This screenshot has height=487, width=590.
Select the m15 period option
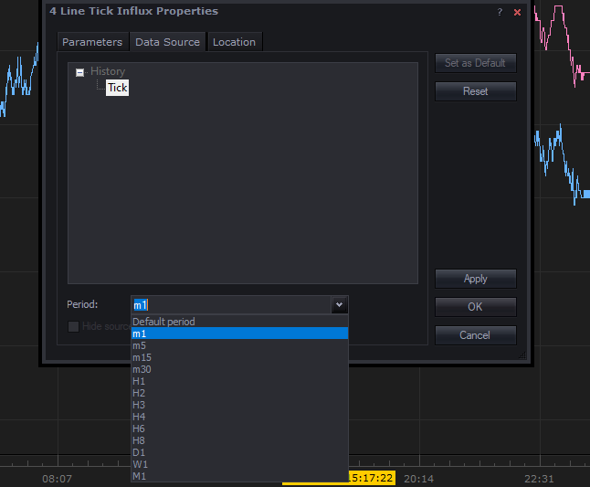click(239, 357)
